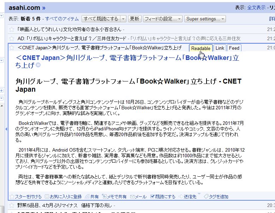Open the 野菜5品目、4カ月ぶりマイナス item row

[x=141, y=205]
